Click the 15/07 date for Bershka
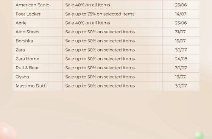This screenshot has height=139, width=212. 180,41
